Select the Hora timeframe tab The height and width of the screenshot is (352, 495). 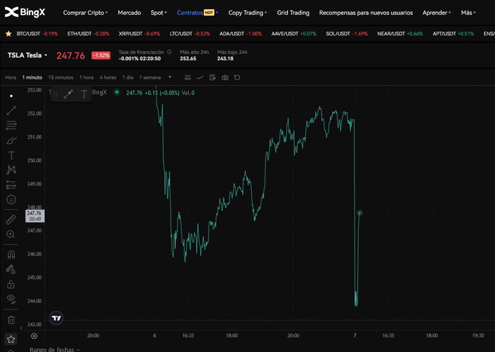pyautogui.click(x=11, y=77)
